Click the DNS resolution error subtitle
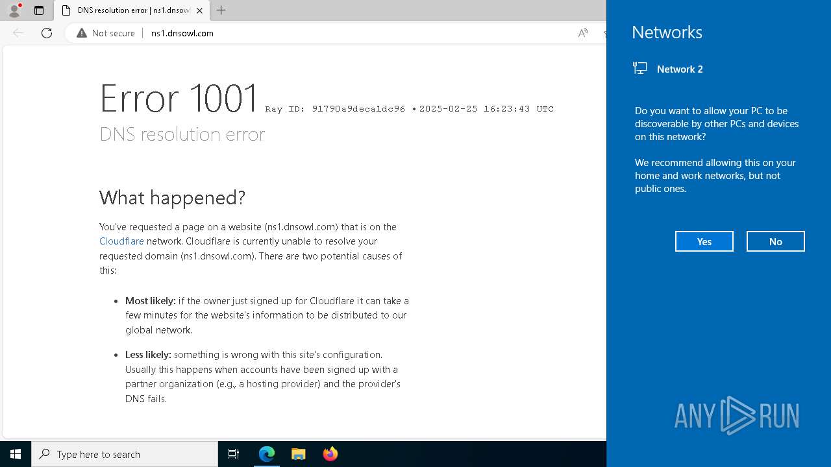Screen dimensions: 831x467 click(182, 134)
